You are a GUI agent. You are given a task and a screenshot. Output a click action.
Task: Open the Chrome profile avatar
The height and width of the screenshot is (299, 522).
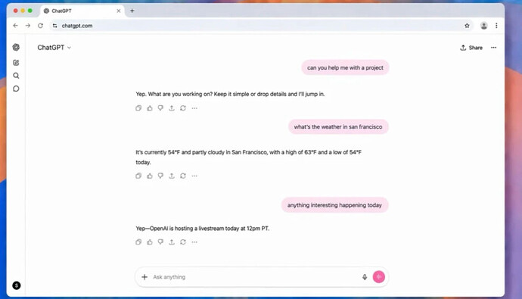click(483, 26)
